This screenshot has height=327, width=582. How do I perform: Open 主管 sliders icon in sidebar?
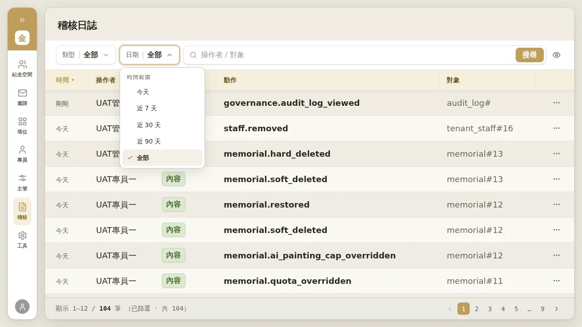point(22,183)
